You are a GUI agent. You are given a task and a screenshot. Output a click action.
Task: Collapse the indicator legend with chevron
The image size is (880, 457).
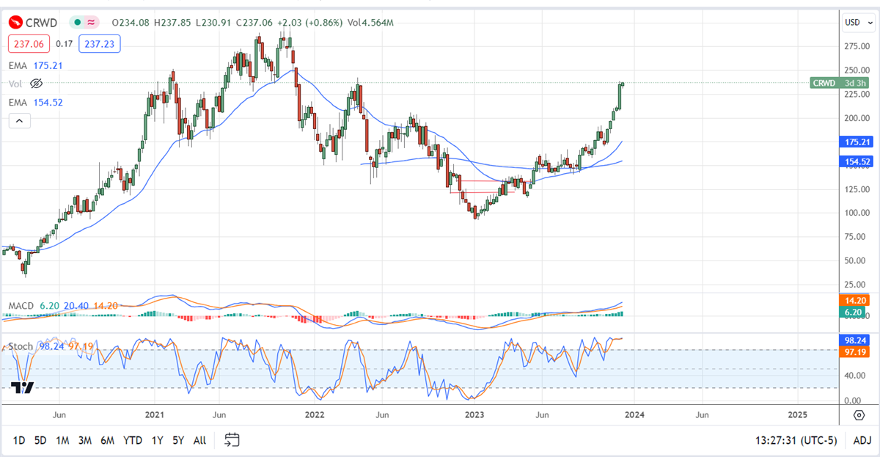19,121
